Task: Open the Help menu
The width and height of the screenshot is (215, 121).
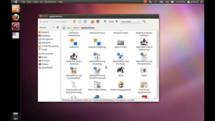Action: click(x=60, y=2)
